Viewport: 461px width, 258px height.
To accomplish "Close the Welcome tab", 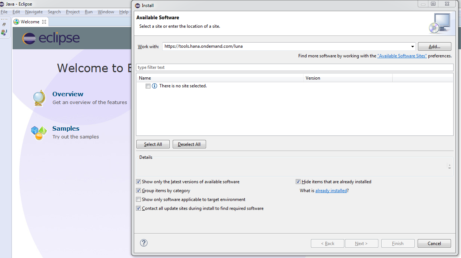I will 44,22.
